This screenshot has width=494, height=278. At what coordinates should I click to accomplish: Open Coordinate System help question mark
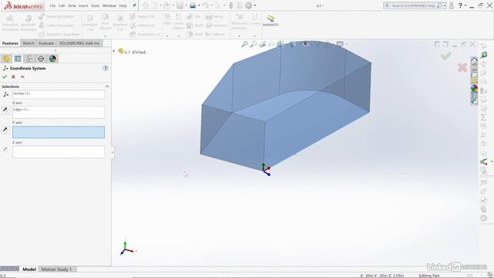coord(106,68)
